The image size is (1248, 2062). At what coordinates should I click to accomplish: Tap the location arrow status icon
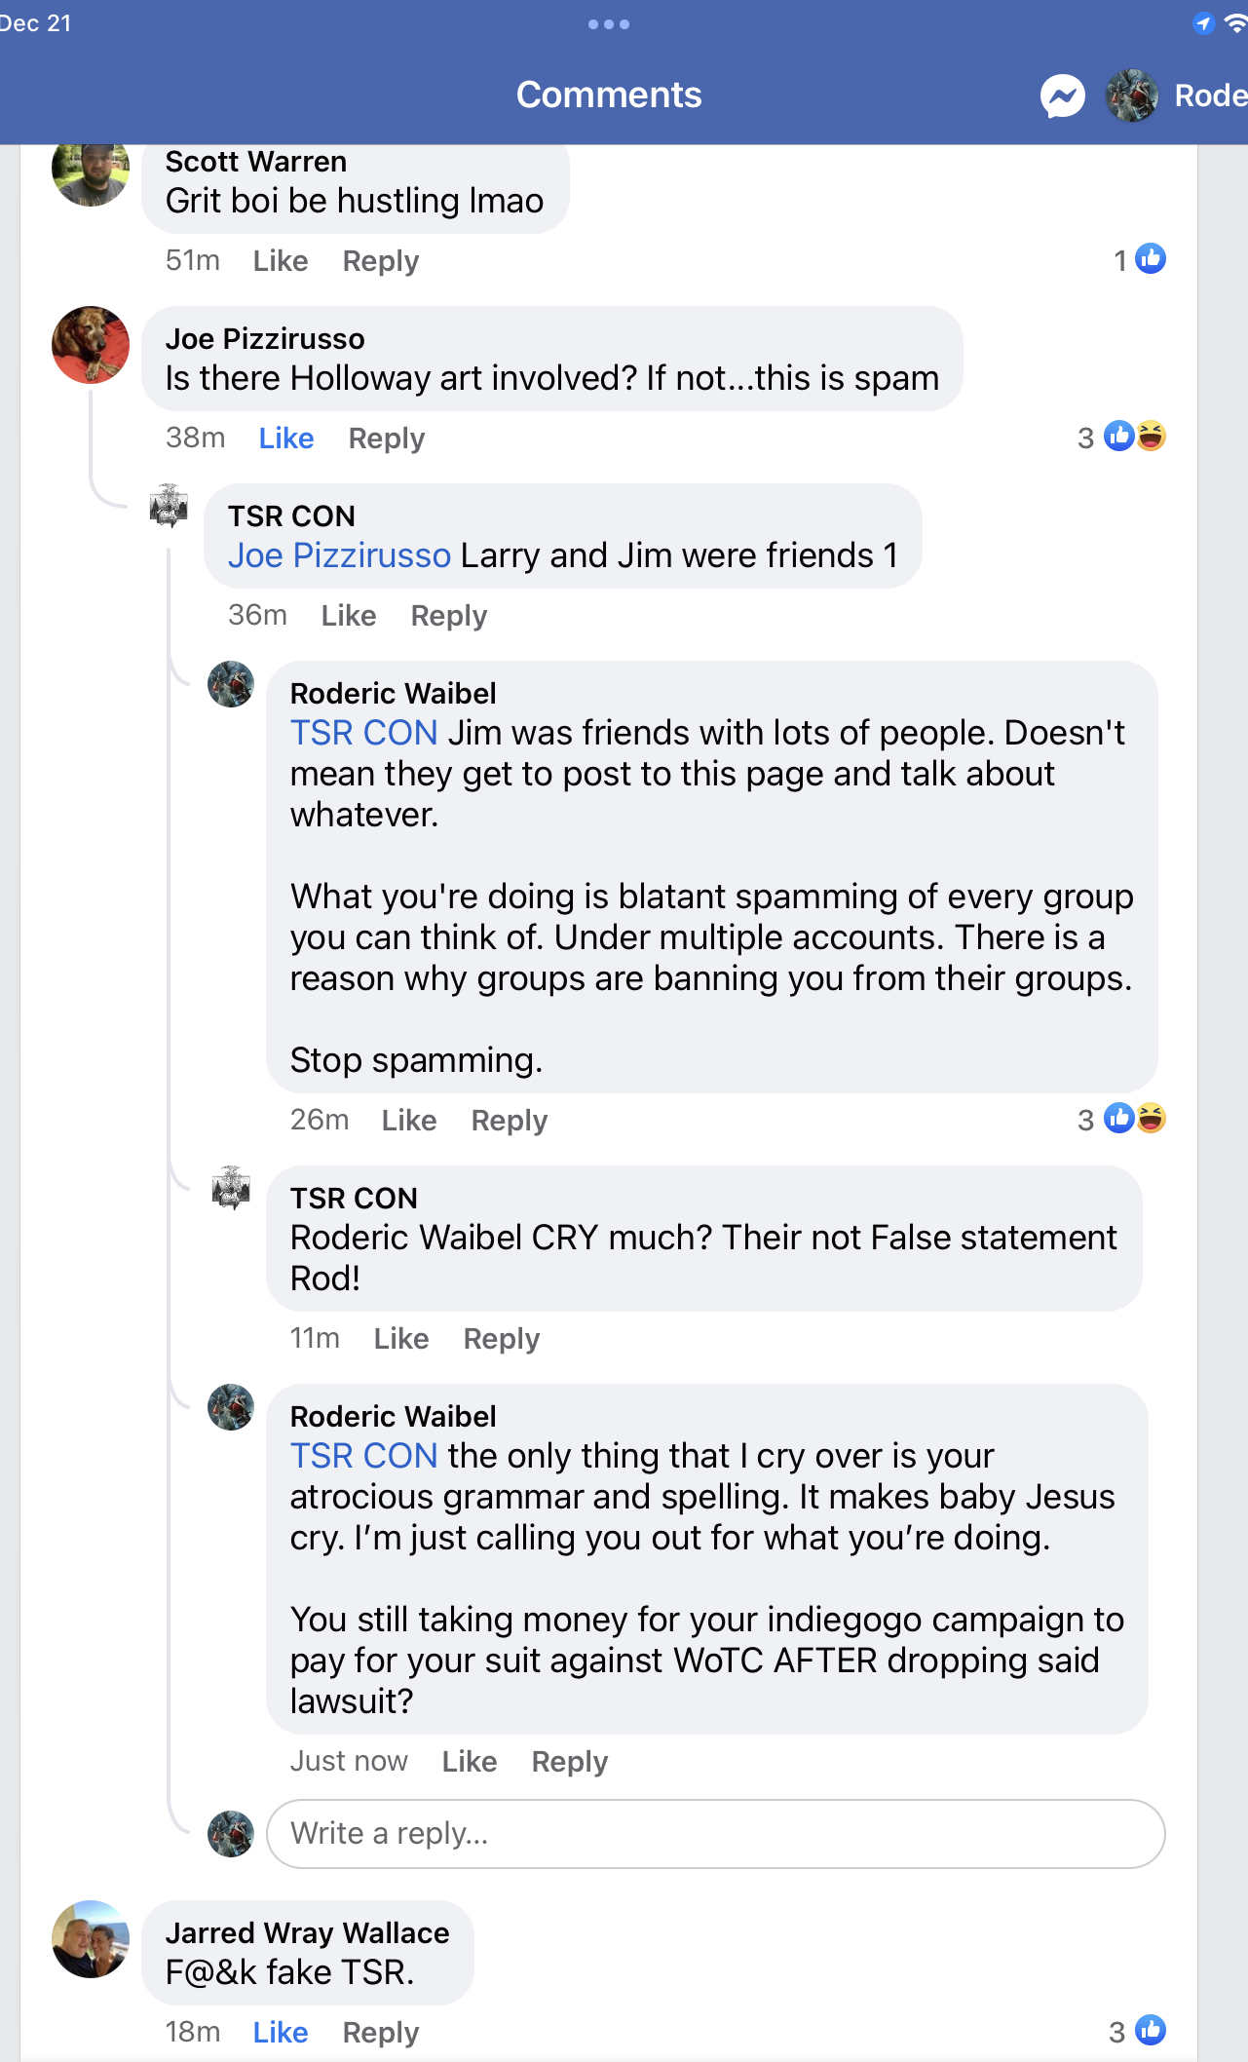tap(1203, 23)
